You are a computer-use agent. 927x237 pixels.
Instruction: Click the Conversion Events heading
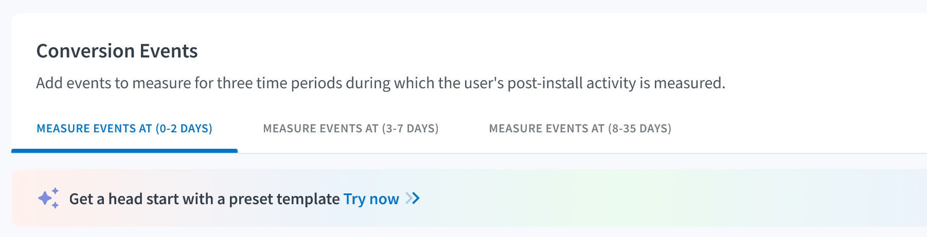click(117, 51)
